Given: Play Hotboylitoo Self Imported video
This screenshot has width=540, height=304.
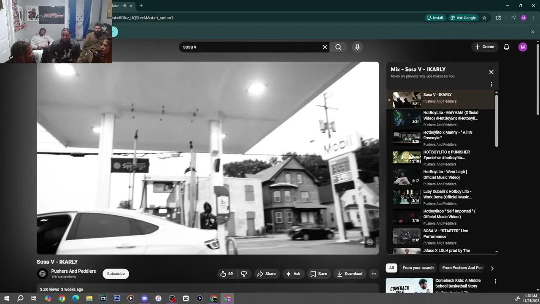Looking at the screenshot, I should [440, 217].
